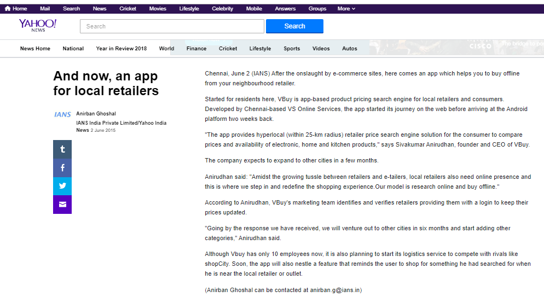Open Mail in top bar
This screenshot has height=297, width=544.
[x=45, y=9]
